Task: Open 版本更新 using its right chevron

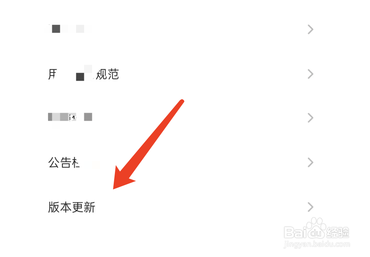Action: click(311, 207)
